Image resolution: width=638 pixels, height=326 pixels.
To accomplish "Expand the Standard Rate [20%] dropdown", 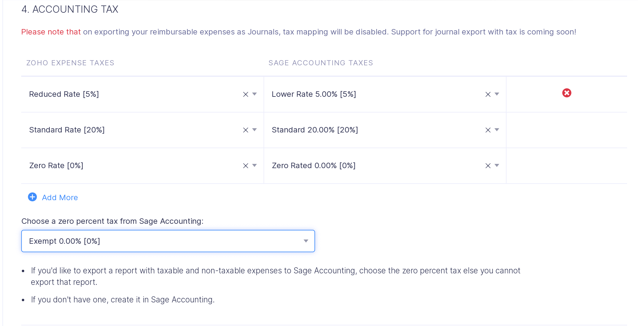I will [x=255, y=130].
